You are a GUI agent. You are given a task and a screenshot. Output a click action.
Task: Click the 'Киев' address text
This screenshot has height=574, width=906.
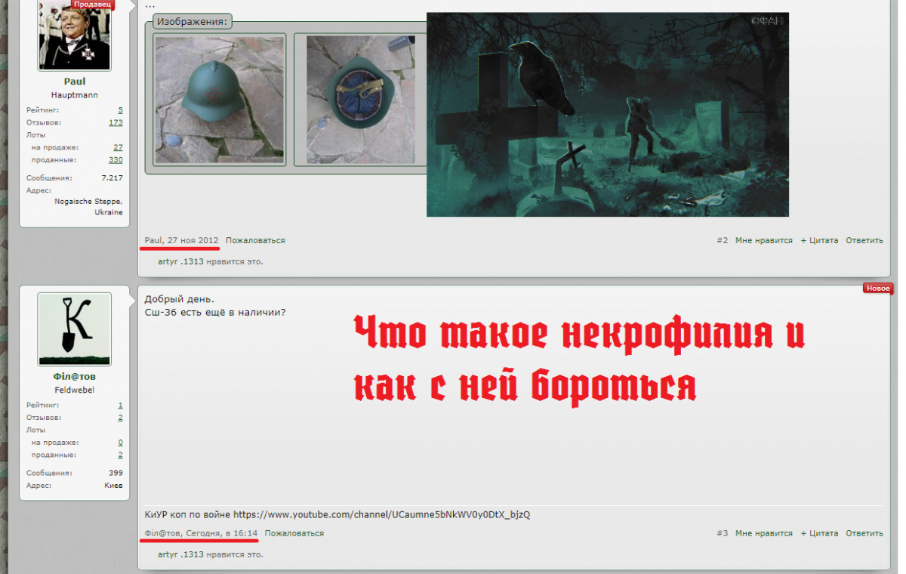pyautogui.click(x=113, y=486)
